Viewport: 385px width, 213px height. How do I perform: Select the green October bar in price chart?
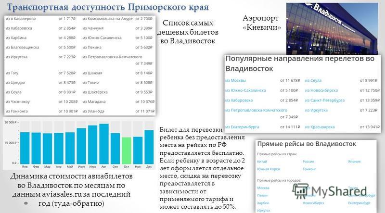coord(127,150)
